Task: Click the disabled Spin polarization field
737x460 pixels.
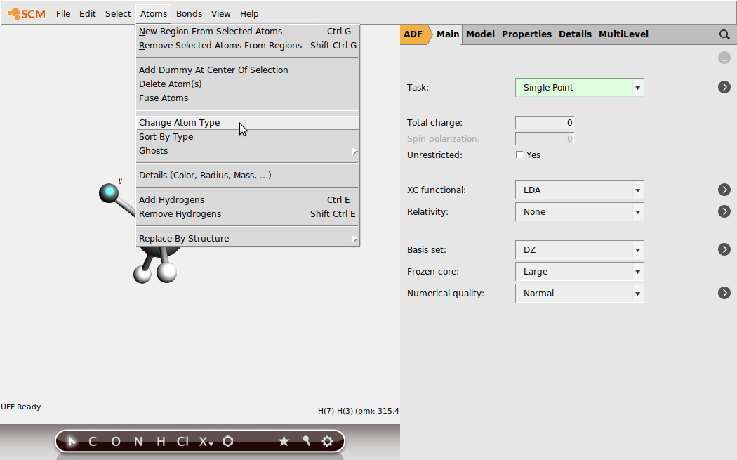Action: 544,139
